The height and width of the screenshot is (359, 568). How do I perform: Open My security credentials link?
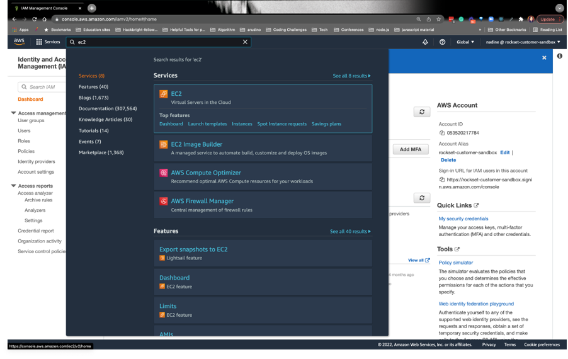[463, 219]
